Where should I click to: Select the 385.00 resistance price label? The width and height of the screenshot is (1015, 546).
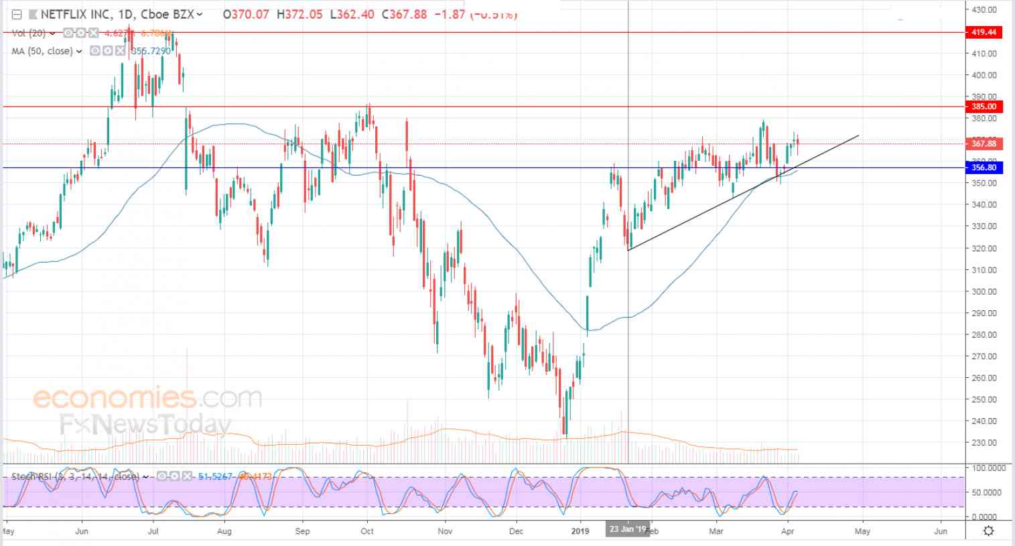[983, 107]
